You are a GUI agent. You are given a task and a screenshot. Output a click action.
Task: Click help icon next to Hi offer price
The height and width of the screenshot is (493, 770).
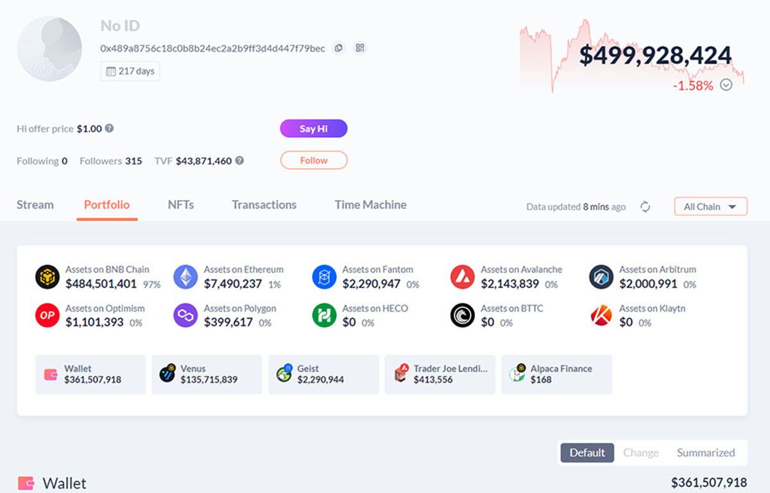pos(109,128)
